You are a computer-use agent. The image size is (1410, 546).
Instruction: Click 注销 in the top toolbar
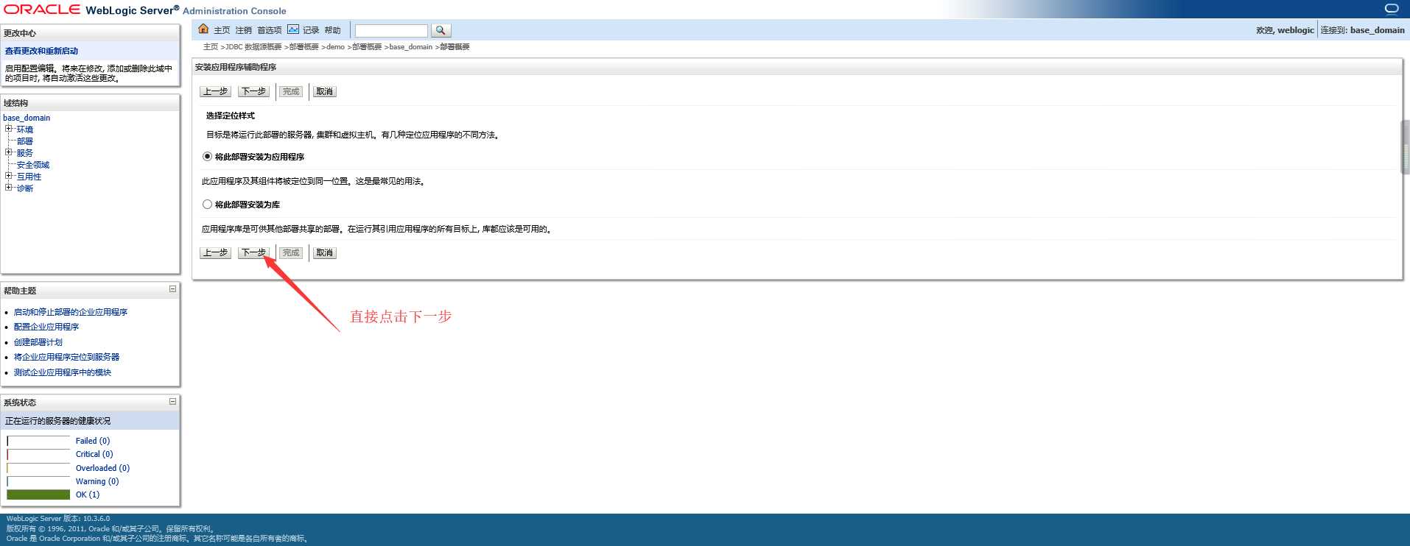point(244,30)
